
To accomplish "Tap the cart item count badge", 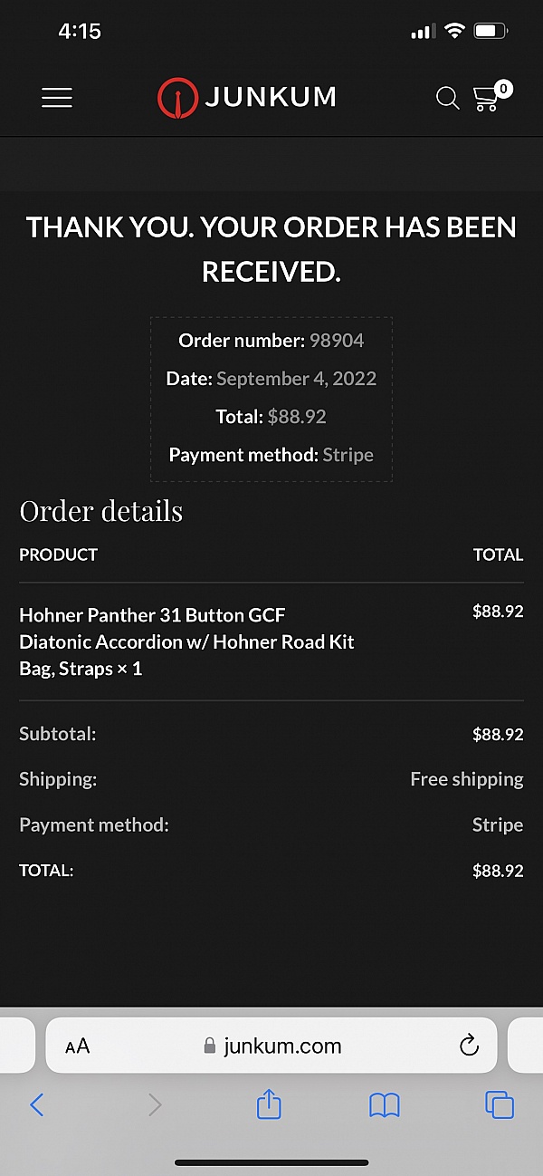I will click(503, 89).
